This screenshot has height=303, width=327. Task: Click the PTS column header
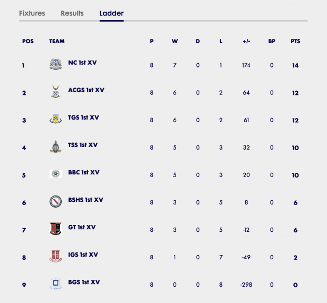point(295,41)
